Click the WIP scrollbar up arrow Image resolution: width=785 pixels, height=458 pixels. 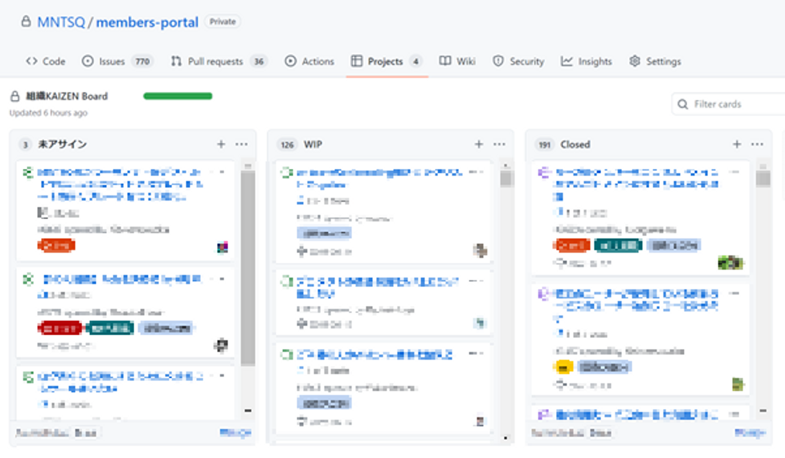pyautogui.click(x=506, y=165)
